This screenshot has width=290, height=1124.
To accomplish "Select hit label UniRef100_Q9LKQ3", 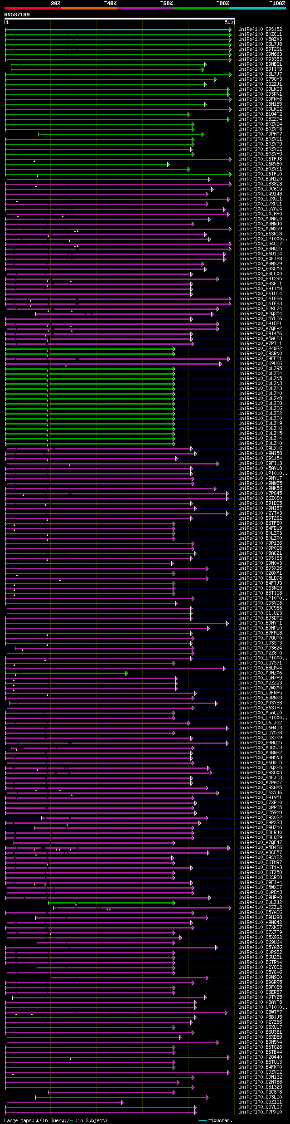I will coord(260,89).
